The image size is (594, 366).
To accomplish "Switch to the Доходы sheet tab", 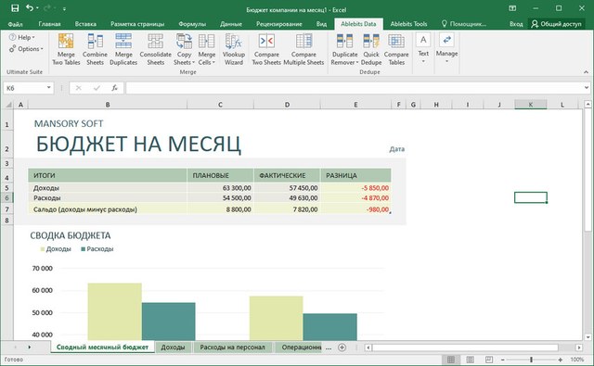I will pyautogui.click(x=173, y=347).
